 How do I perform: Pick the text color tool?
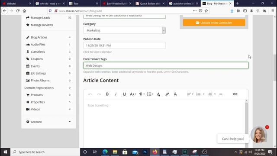point(158,94)
